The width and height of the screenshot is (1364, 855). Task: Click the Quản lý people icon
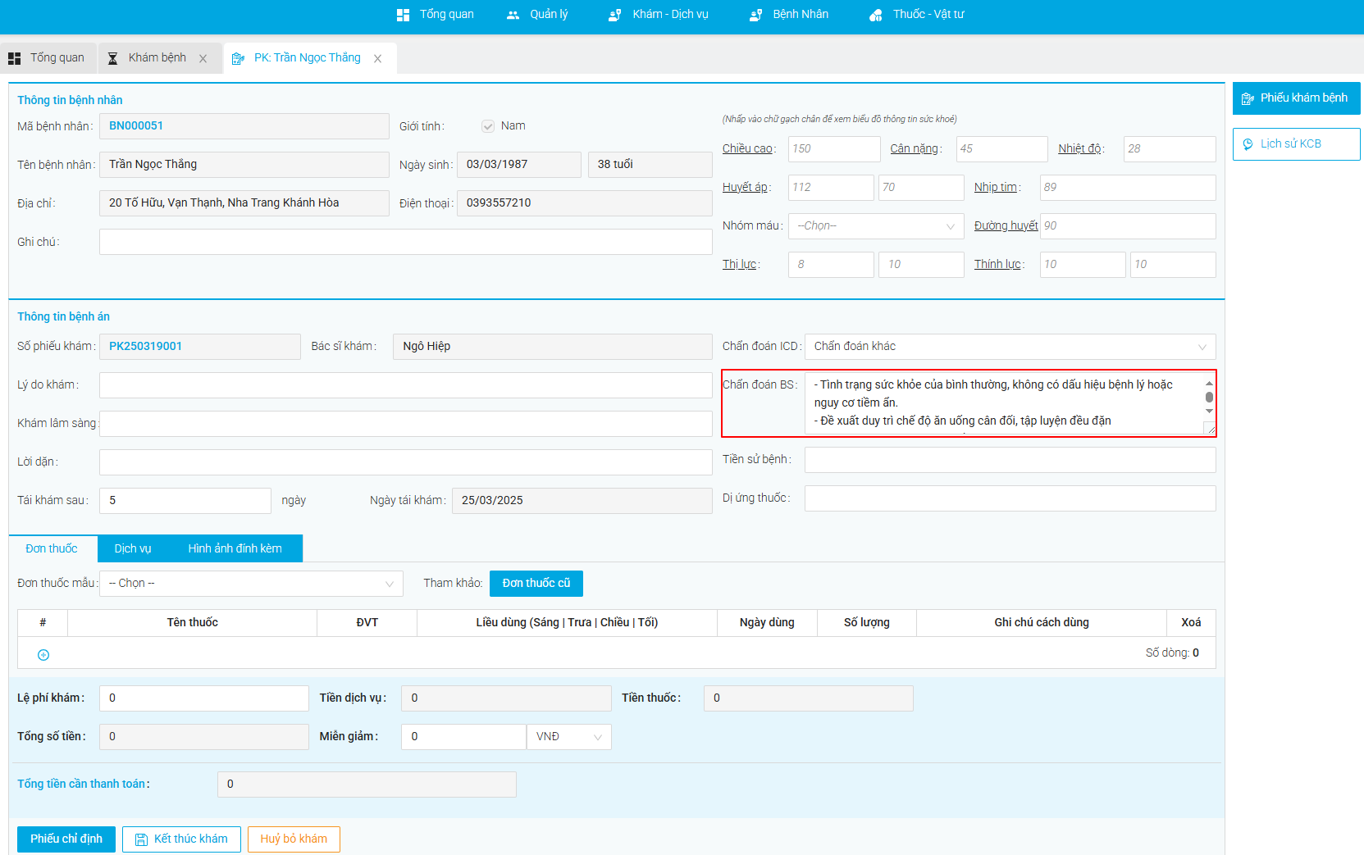513,15
